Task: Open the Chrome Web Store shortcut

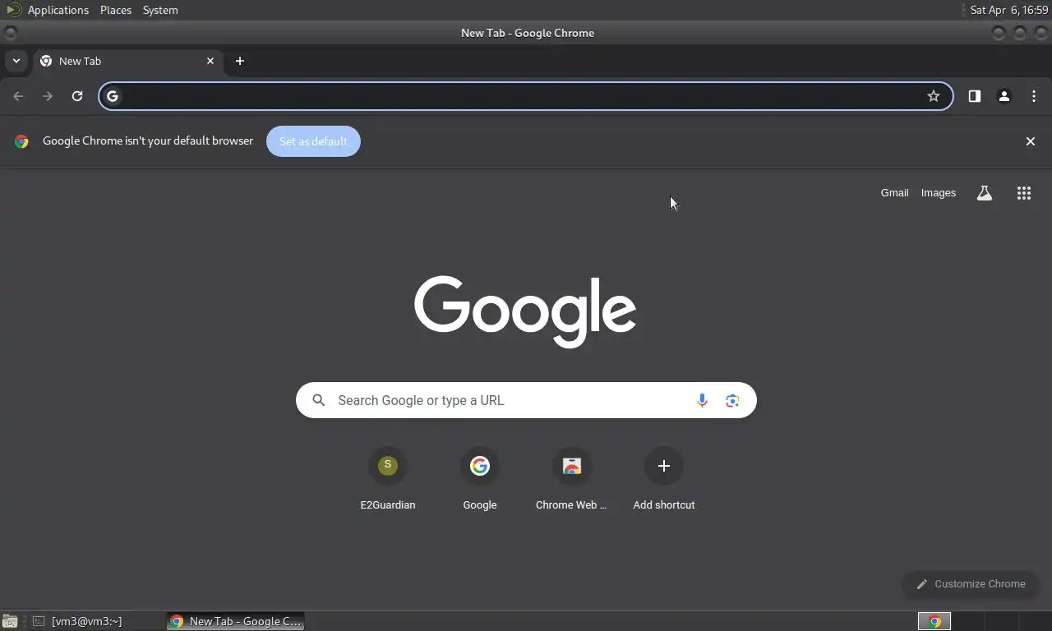Action: click(x=571, y=480)
